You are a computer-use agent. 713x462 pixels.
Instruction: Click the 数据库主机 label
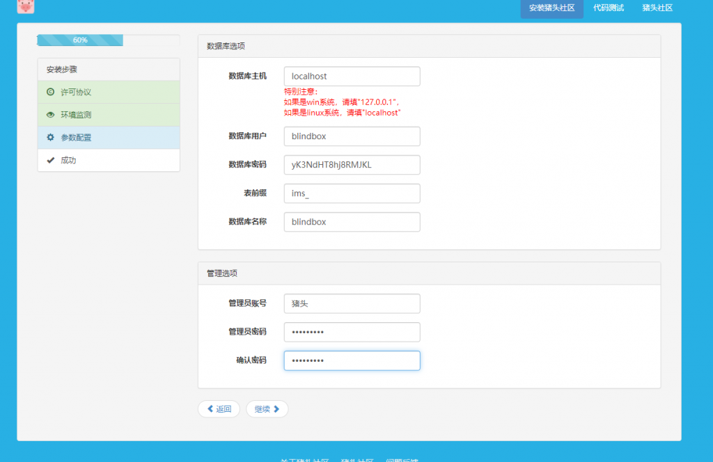[247, 76]
